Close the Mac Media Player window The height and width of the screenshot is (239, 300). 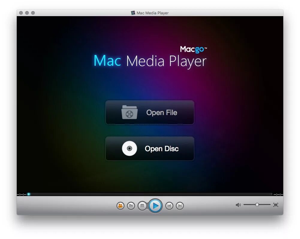point(21,13)
